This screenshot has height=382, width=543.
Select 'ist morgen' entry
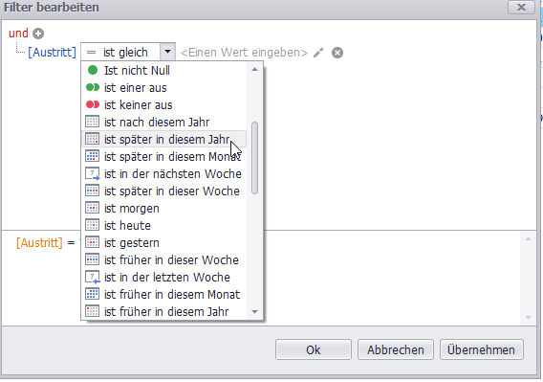pyautogui.click(x=164, y=208)
